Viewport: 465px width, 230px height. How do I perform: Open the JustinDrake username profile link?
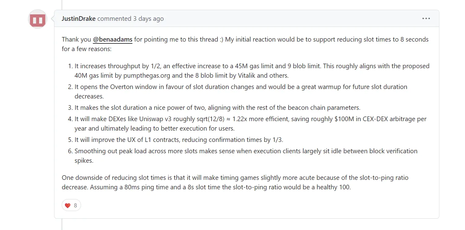pos(79,19)
